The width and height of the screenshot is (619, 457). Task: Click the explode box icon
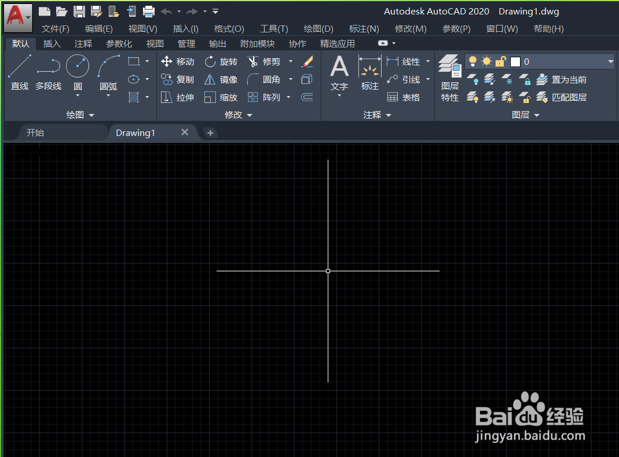point(307,79)
